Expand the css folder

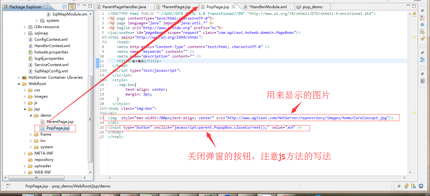[25, 90]
